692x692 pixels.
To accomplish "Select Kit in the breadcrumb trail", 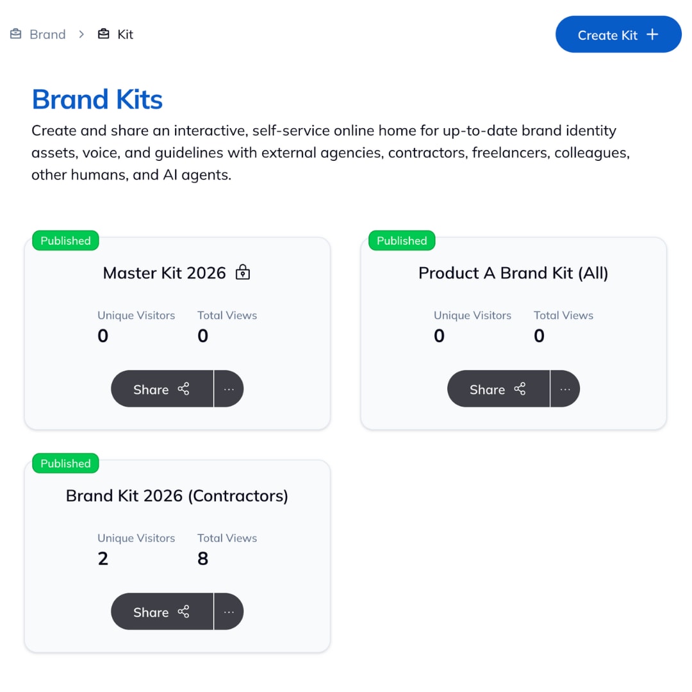I will 124,34.
